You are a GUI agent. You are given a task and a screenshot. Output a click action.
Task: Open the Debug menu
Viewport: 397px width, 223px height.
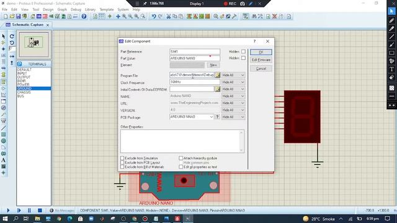(76, 9)
